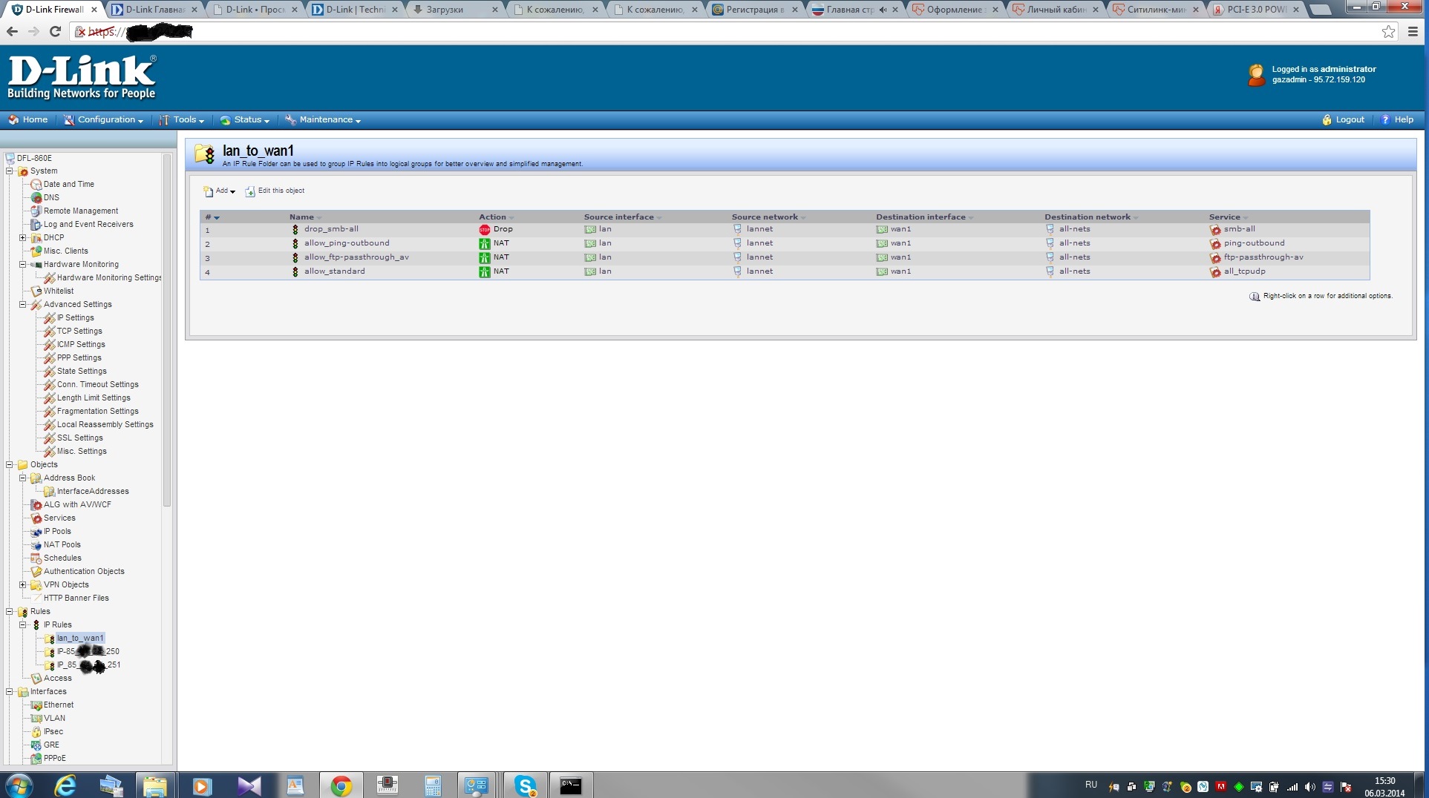Image resolution: width=1429 pixels, height=798 pixels.
Task: Reload the page in Chrome
Action: click(x=55, y=31)
